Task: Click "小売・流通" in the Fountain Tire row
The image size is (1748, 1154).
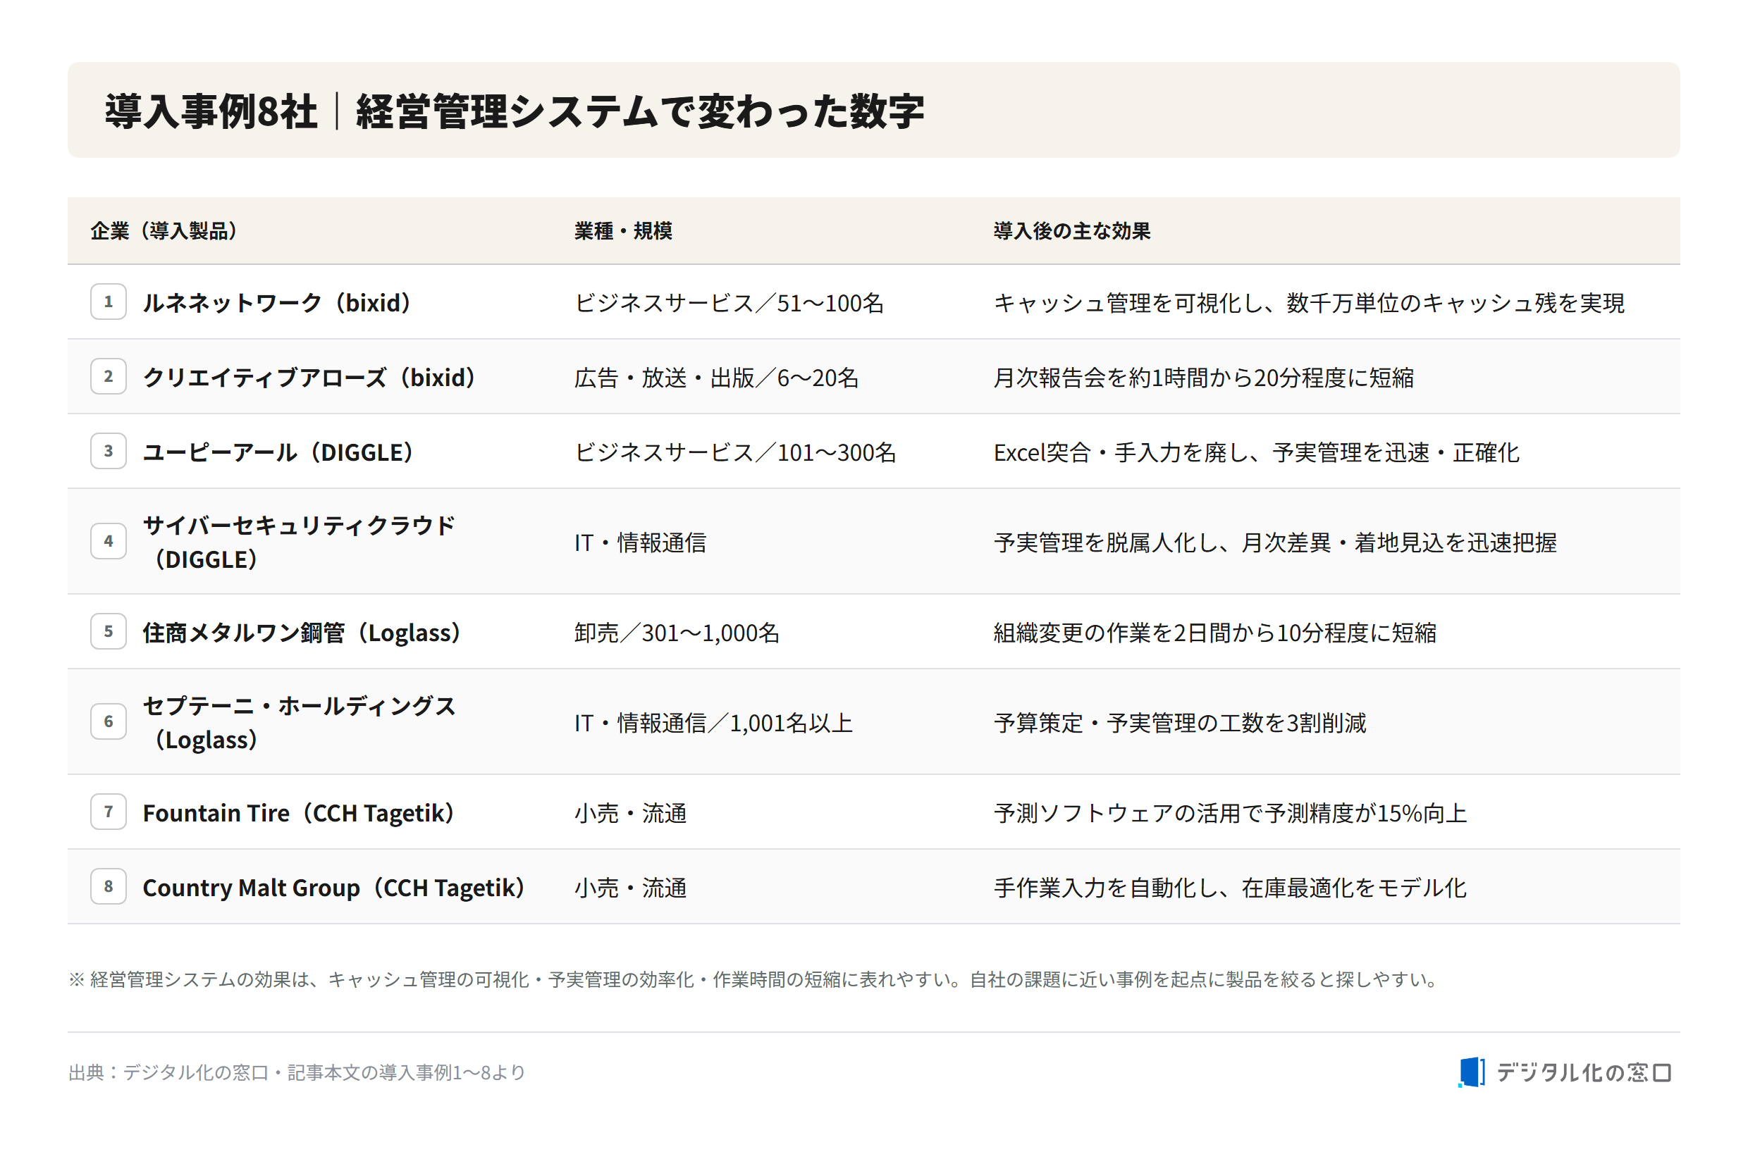Action: [630, 812]
